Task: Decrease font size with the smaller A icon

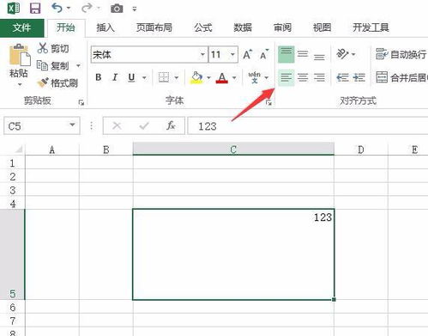Action: point(264,54)
